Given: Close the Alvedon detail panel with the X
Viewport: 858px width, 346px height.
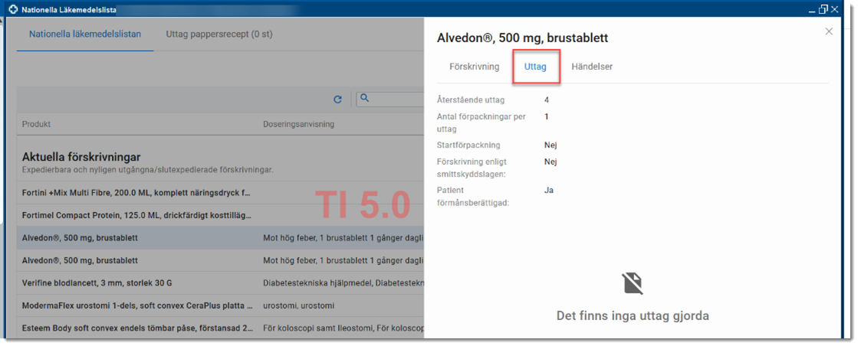Looking at the screenshot, I should pyautogui.click(x=829, y=31).
